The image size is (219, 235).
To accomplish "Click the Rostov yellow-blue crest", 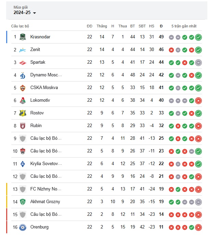I will [x=23, y=113].
